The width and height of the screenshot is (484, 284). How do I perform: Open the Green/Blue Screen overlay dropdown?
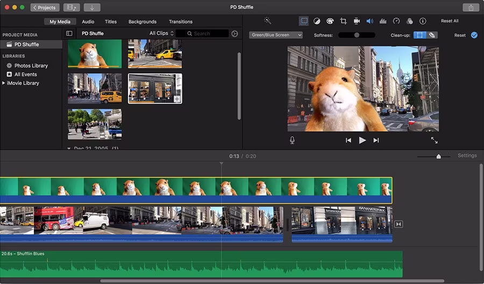click(276, 35)
